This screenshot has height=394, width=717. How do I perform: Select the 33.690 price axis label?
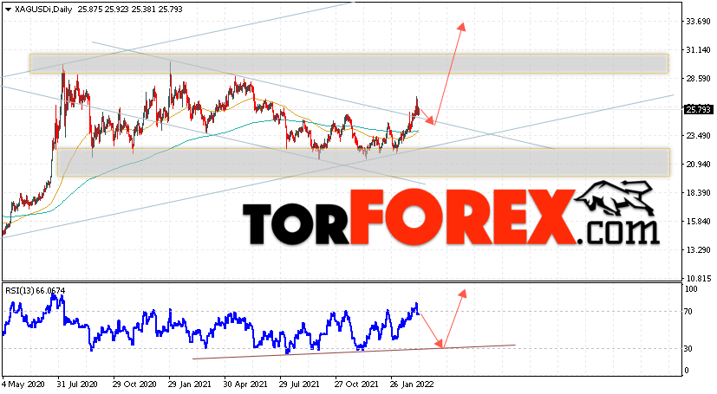click(x=698, y=22)
